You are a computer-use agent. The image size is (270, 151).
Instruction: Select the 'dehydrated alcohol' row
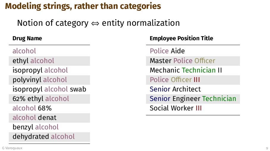tap(49, 137)
